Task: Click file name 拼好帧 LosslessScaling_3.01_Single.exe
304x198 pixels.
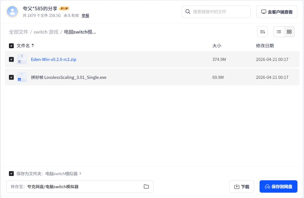Action: tap(69, 77)
